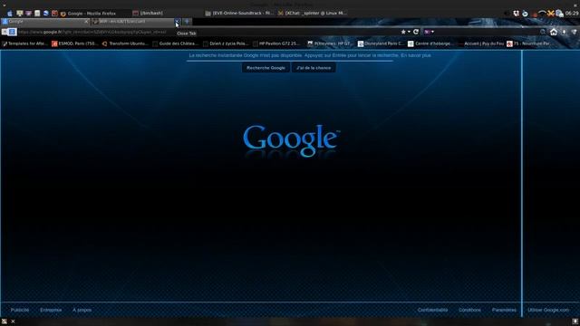The image size is (580, 326).
Task: Open Pcreviews: HP G7... bookmark
Action: (x=329, y=43)
